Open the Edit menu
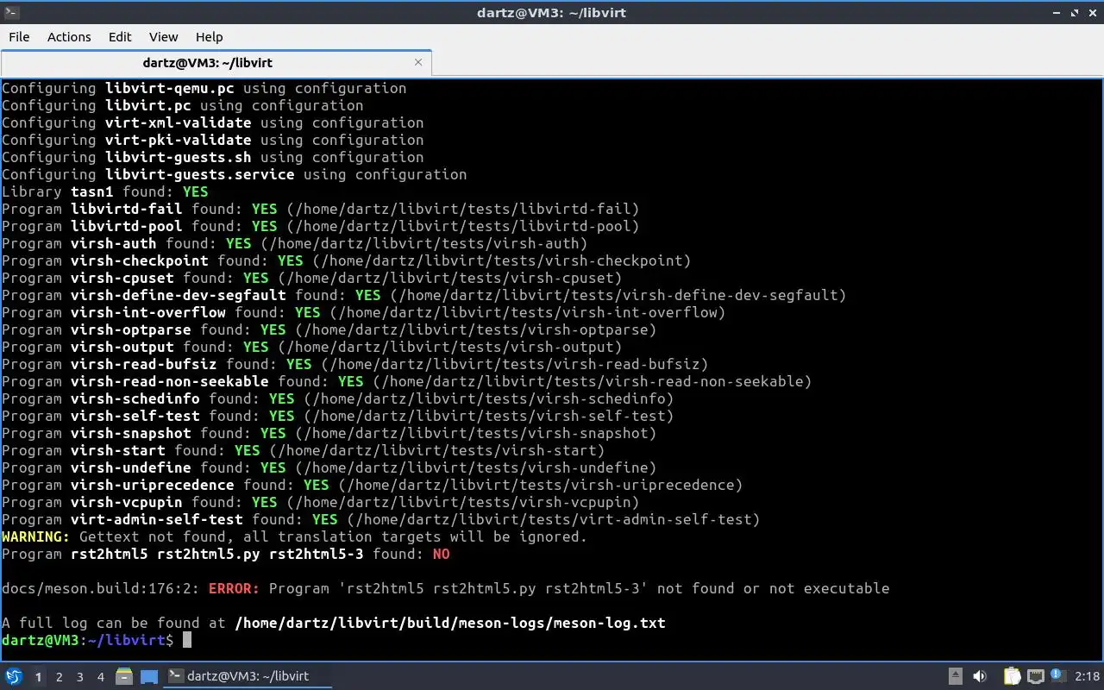1104x690 pixels. coord(120,36)
